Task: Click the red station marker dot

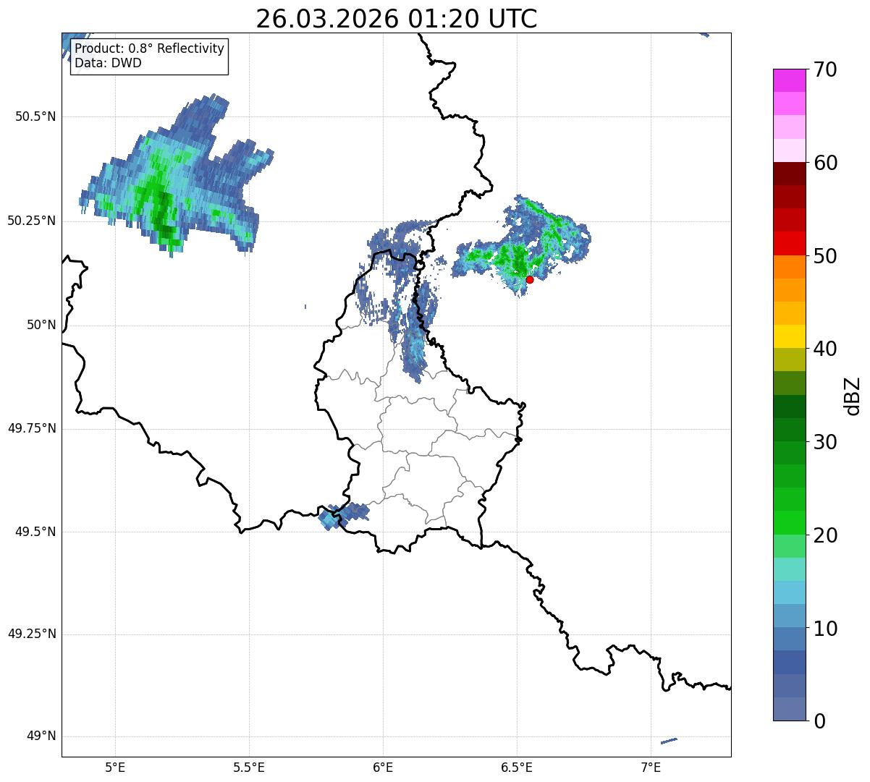Action: click(x=529, y=279)
